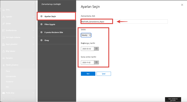Open the Sıklık Weekly dropdown
187x102 pixels.
86,35
